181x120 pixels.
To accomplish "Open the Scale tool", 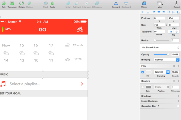I will 52,5.
